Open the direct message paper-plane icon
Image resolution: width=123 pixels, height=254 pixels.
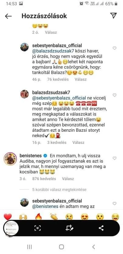pyautogui.click(x=114, y=15)
